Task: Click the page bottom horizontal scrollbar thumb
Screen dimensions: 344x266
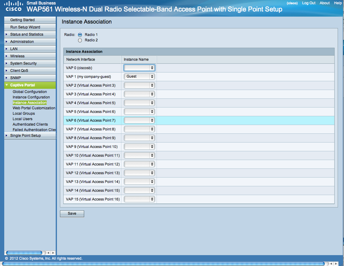Action: click(x=163, y=264)
